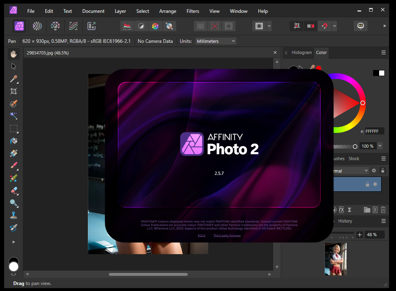Screen dimensions: 396x291
Task: Switch to Liquify Persona
Action: pyautogui.click(x=37, y=26)
